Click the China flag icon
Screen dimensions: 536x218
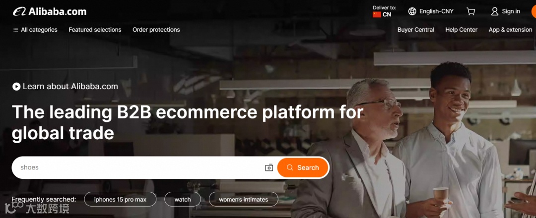[x=377, y=14]
